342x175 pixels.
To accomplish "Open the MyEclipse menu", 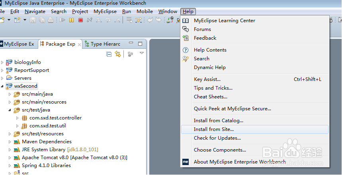I will 105,11.
